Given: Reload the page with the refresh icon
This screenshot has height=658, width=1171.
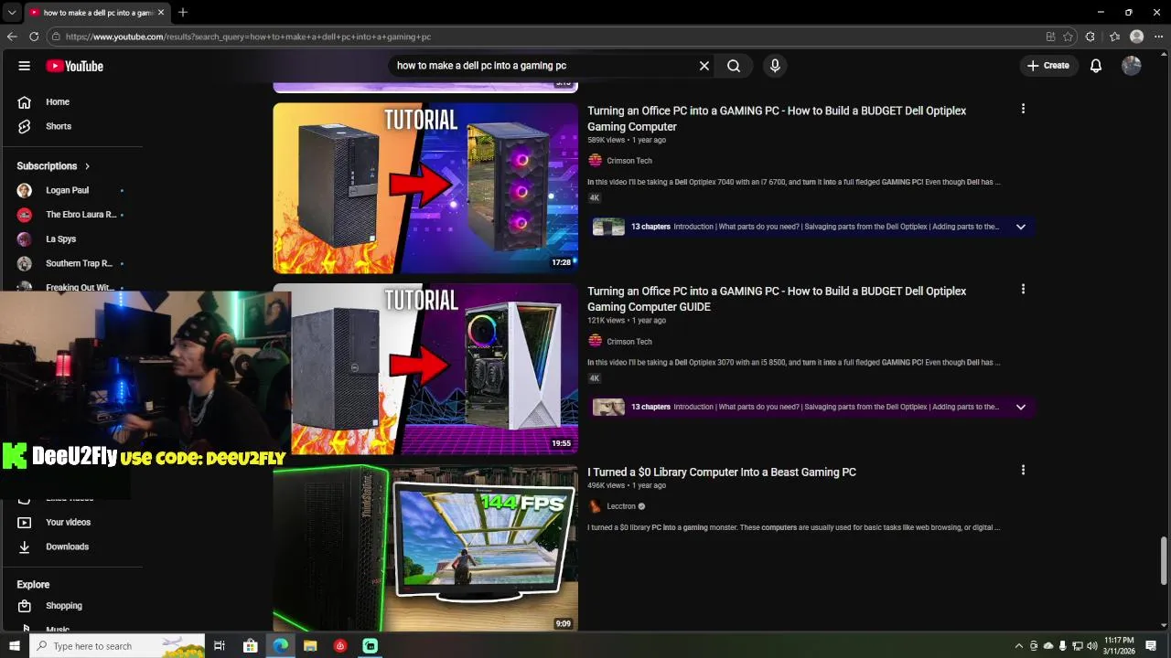Looking at the screenshot, I should 34,37.
